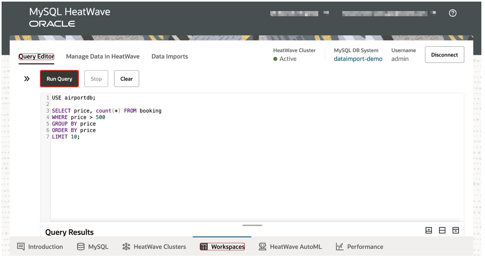Open HeatWave AutoML using its icon
Viewport: 485px width, 259px height.
click(263, 246)
